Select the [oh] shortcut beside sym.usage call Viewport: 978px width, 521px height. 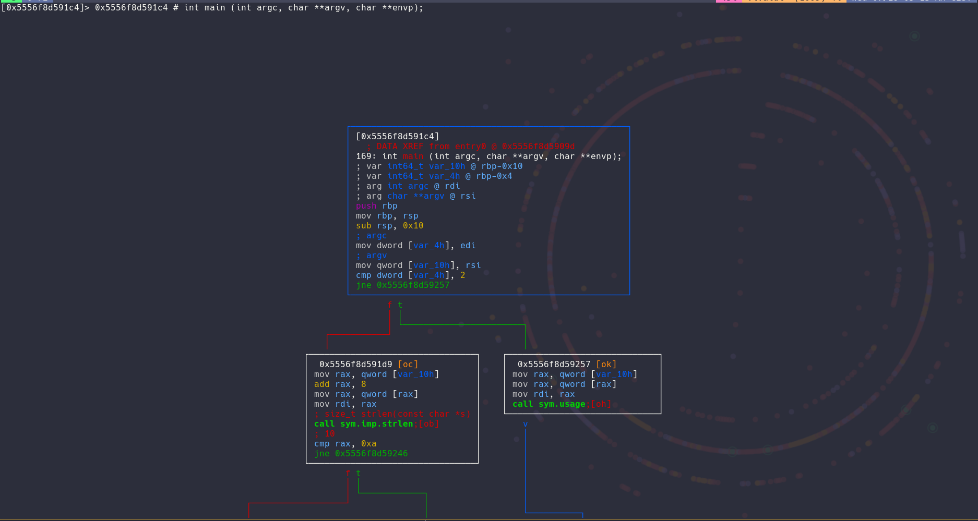coord(601,404)
